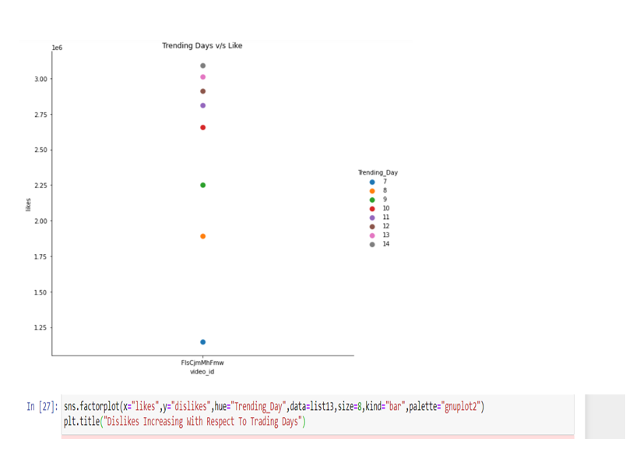Click the blue dot for Trending Day 7

203,342
